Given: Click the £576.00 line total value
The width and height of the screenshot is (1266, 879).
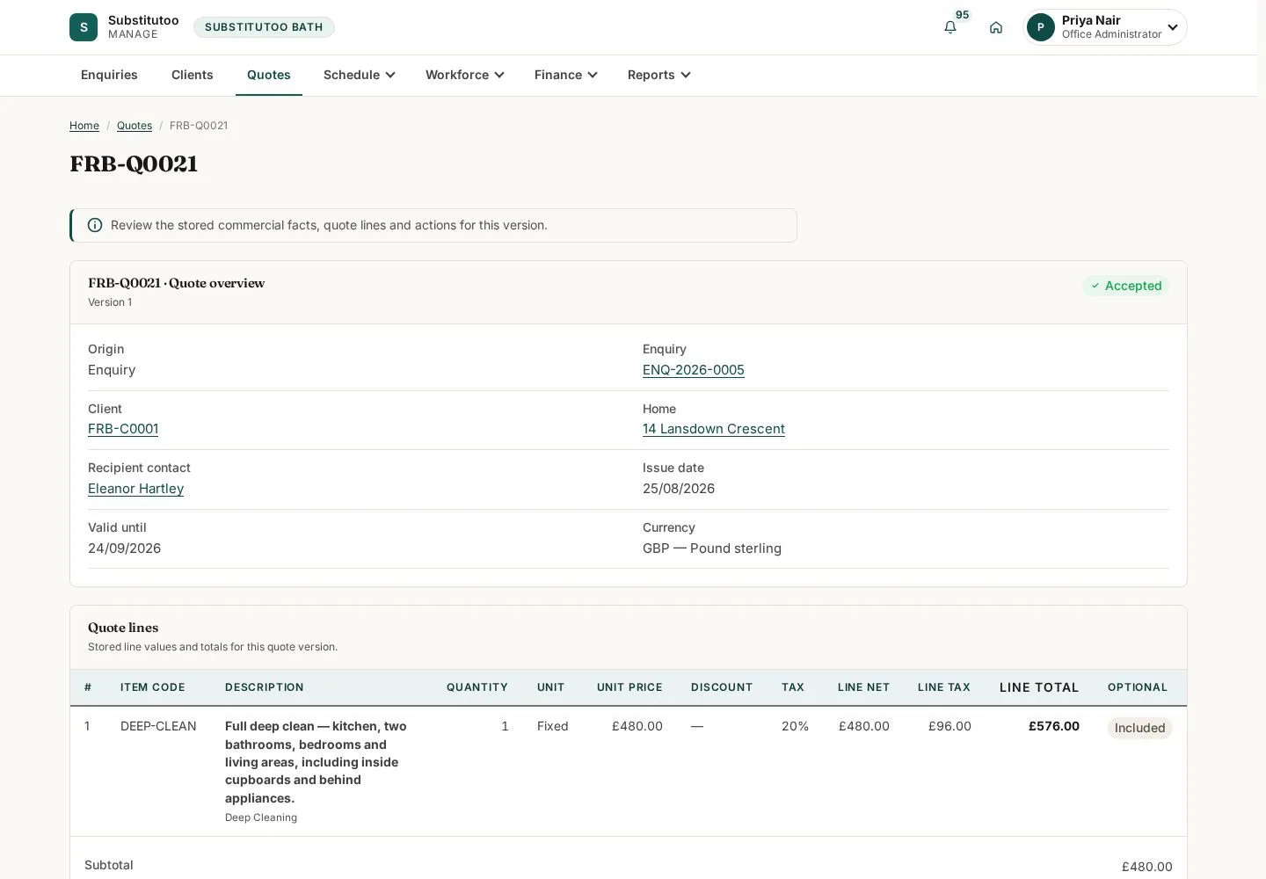Looking at the screenshot, I should tap(1054, 726).
